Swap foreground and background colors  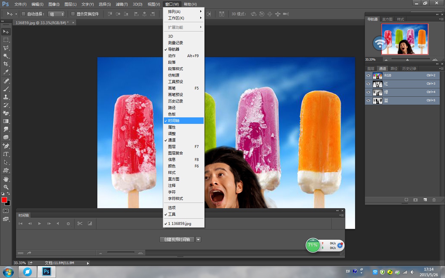8,194
